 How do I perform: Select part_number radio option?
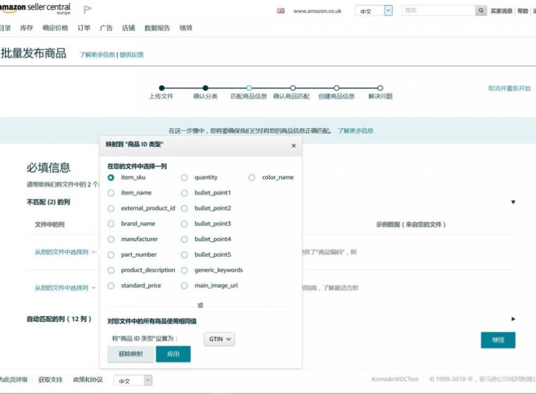[111, 255]
